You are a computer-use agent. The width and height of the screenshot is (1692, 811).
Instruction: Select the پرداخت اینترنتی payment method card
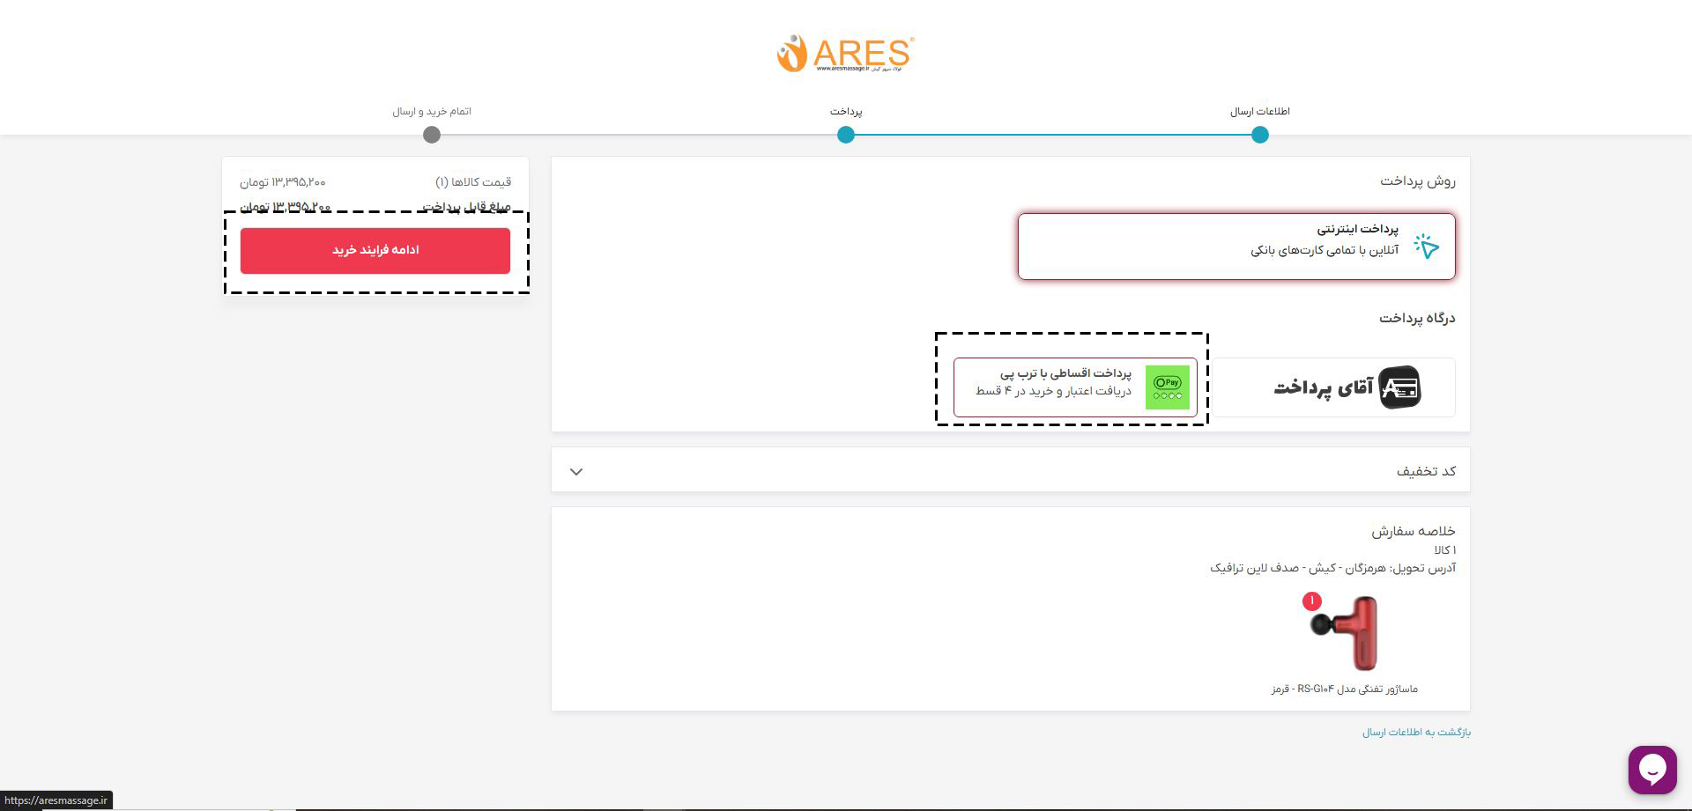1236,247
